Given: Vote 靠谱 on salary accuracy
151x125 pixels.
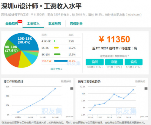Looking at the screenshot, I should click(x=114, y=62).
